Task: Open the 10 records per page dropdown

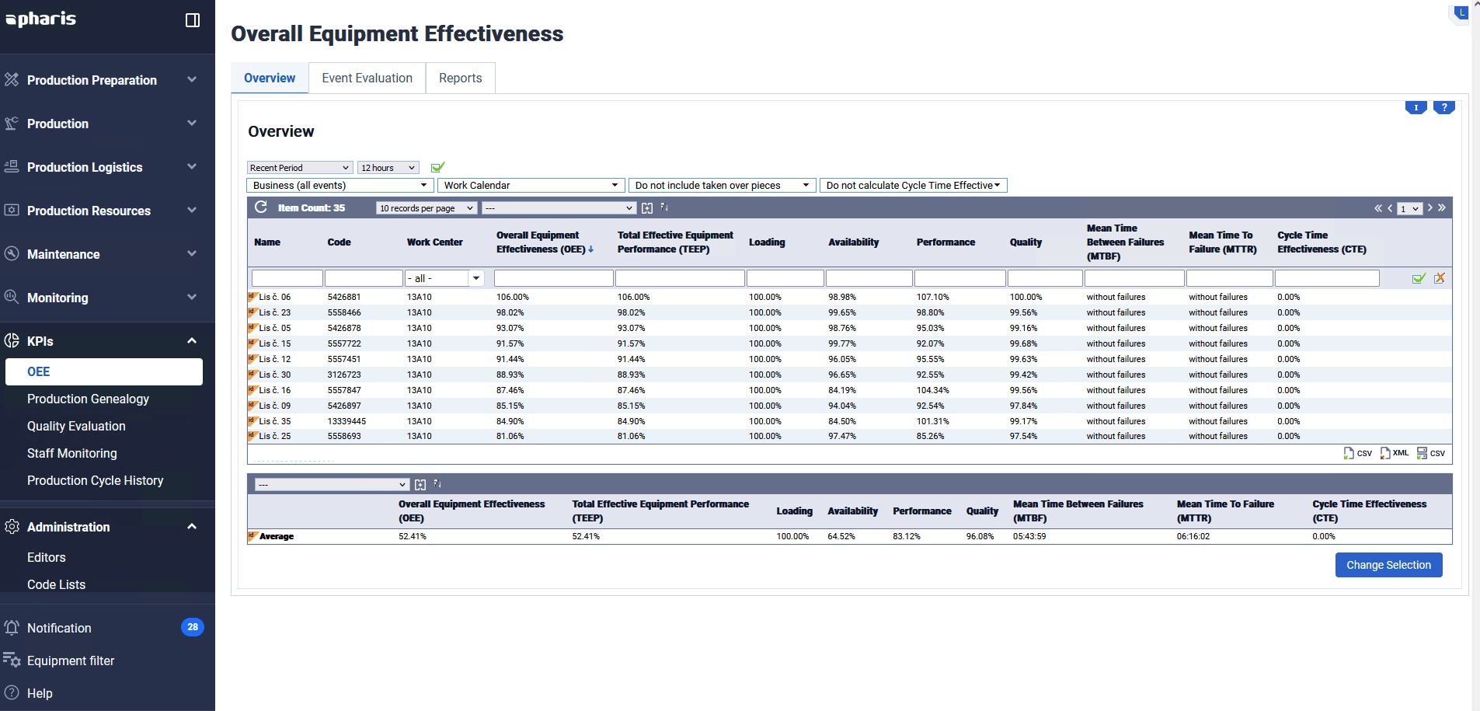Action: [x=426, y=208]
